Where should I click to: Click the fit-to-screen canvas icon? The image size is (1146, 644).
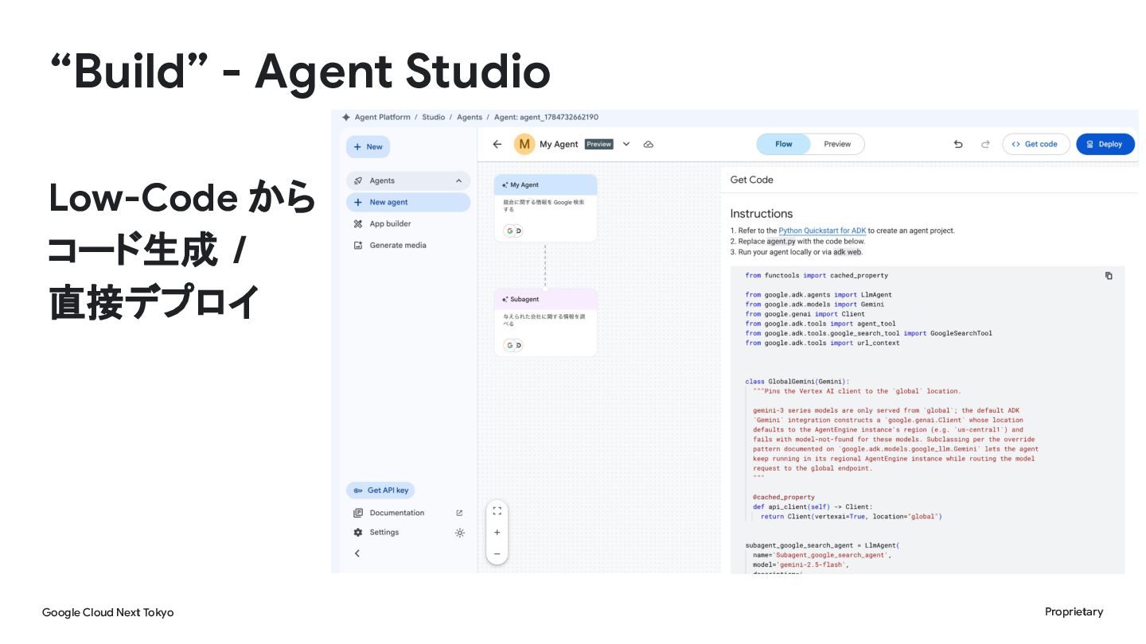[497, 511]
